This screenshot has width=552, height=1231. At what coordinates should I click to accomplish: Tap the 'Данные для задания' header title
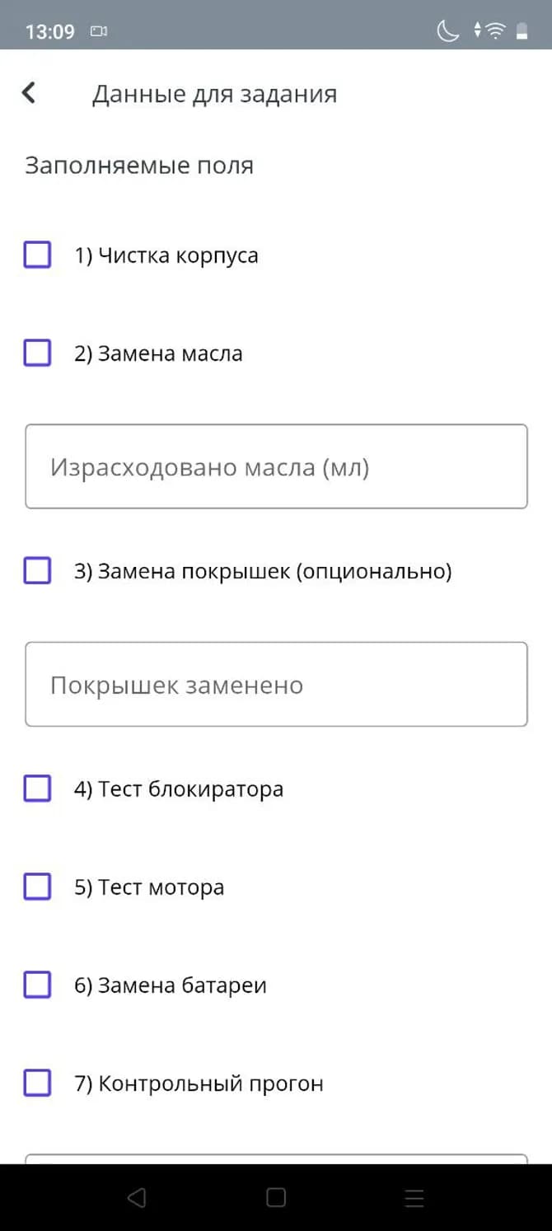[x=214, y=94]
